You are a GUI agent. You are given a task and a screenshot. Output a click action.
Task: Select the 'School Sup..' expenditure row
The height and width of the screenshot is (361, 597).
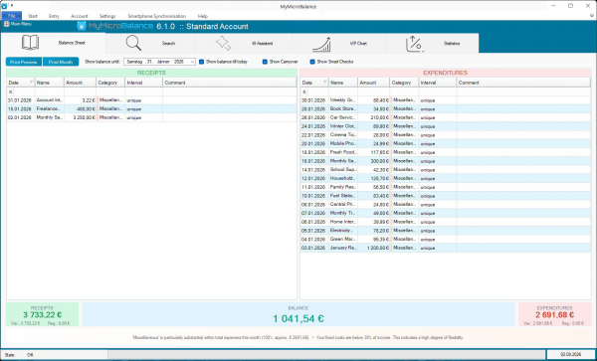coord(446,170)
